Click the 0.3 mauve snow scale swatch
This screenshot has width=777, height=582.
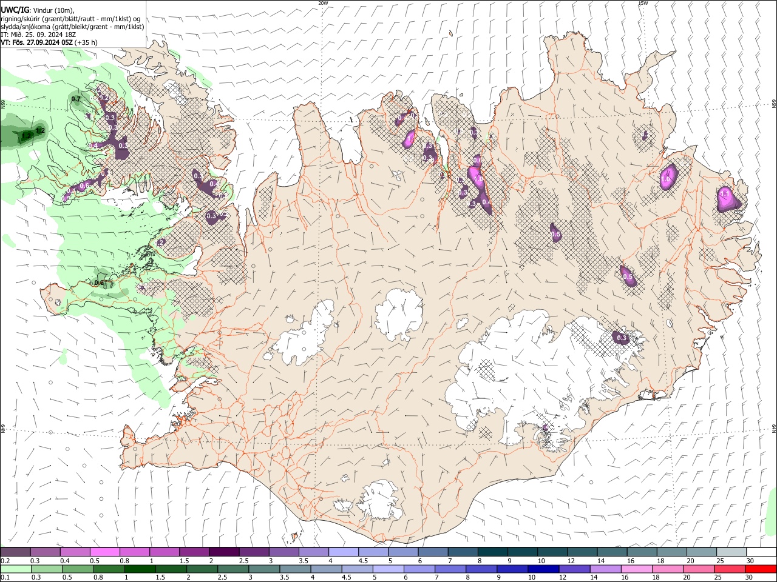point(45,552)
